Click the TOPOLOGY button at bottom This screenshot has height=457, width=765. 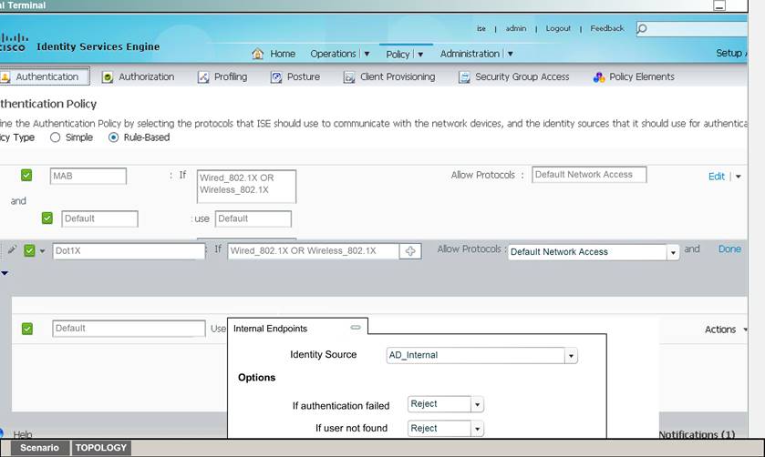point(101,448)
